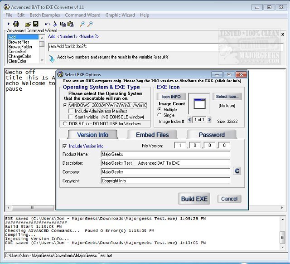
Task: Zoom out with the magnifier minus icon
Action: point(90,24)
